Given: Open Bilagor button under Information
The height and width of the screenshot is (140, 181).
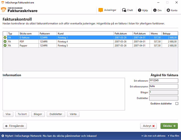Looking at the screenshot, I should tap(38, 114).
